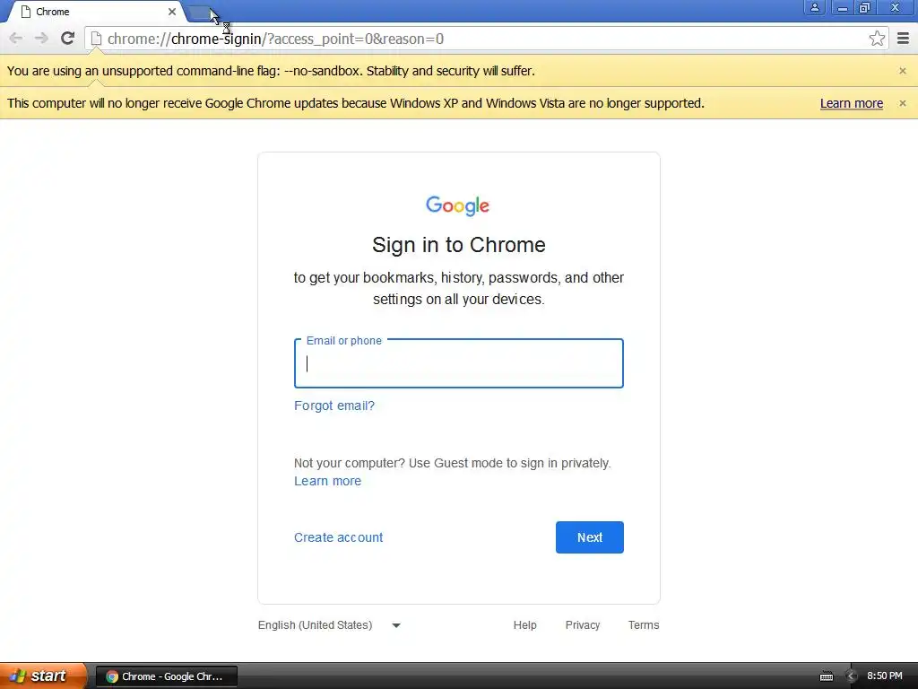Viewport: 918px width, 689px height.
Task: Open Learn more about Guest mode
Action: [x=327, y=481]
